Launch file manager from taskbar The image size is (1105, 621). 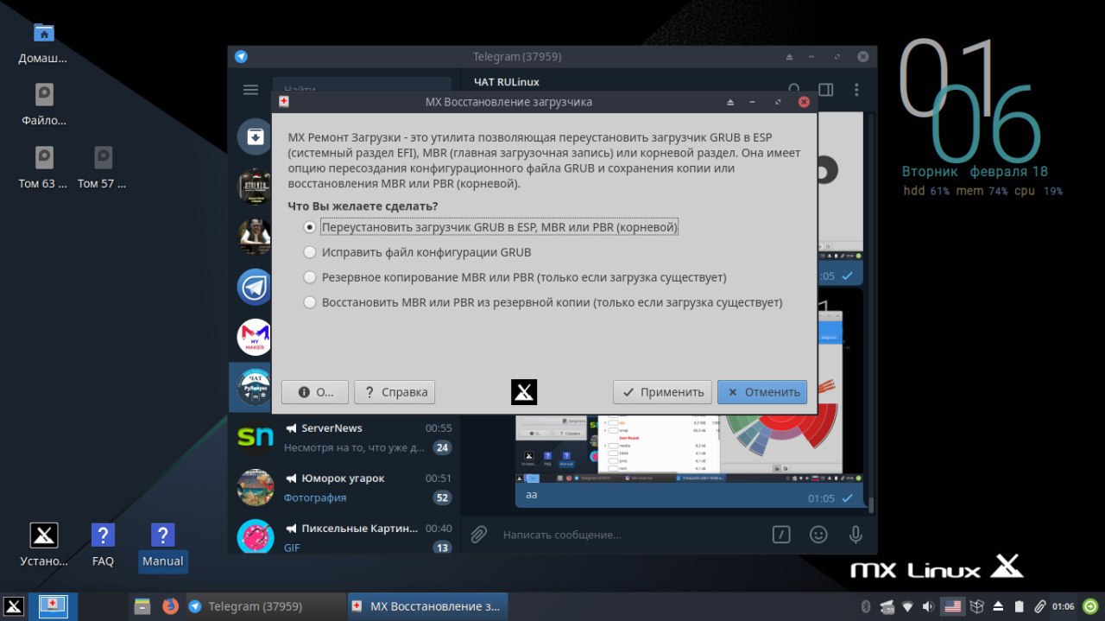coord(142,606)
